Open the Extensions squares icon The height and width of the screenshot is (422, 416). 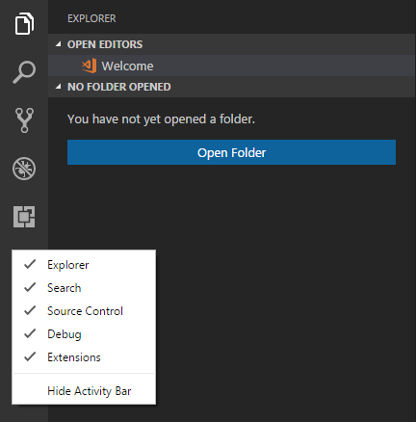(x=24, y=217)
